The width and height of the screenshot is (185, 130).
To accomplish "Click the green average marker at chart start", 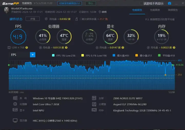I will 9,65.
